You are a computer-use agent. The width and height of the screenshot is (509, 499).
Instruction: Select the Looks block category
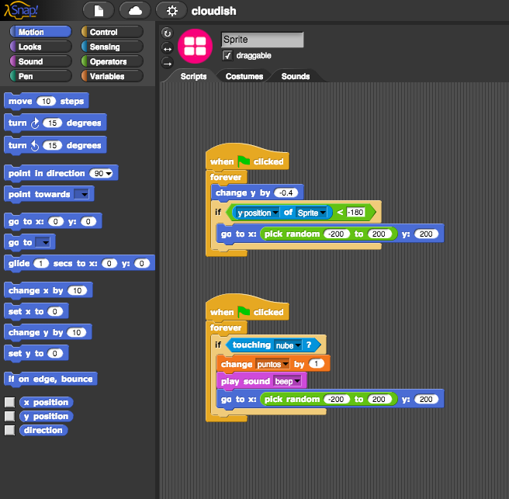[39, 47]
